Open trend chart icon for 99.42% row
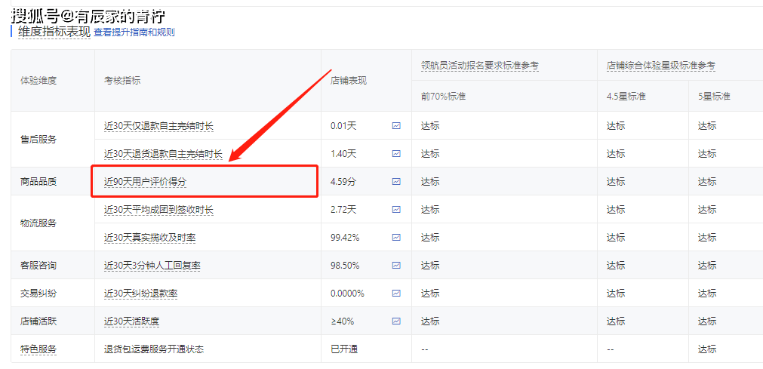Viewport: 763px width, 369px height. coord(396,237)
